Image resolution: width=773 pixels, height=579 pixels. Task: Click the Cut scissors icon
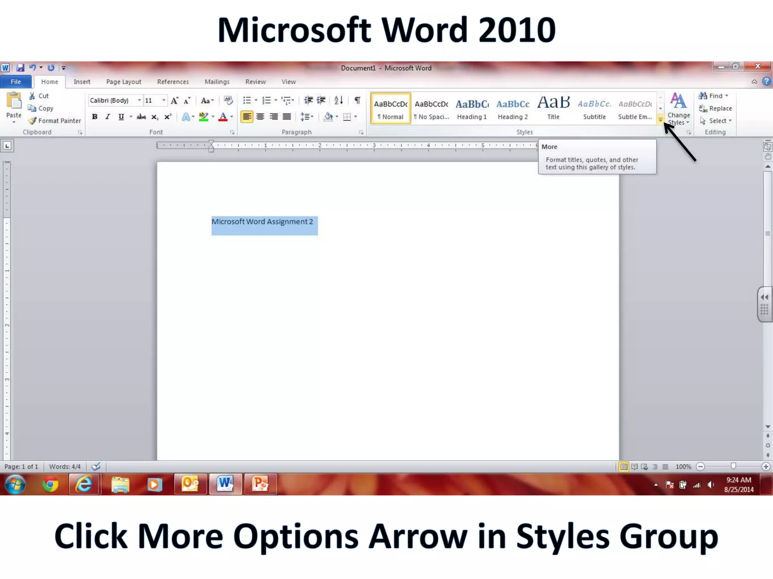pos(32,96)
